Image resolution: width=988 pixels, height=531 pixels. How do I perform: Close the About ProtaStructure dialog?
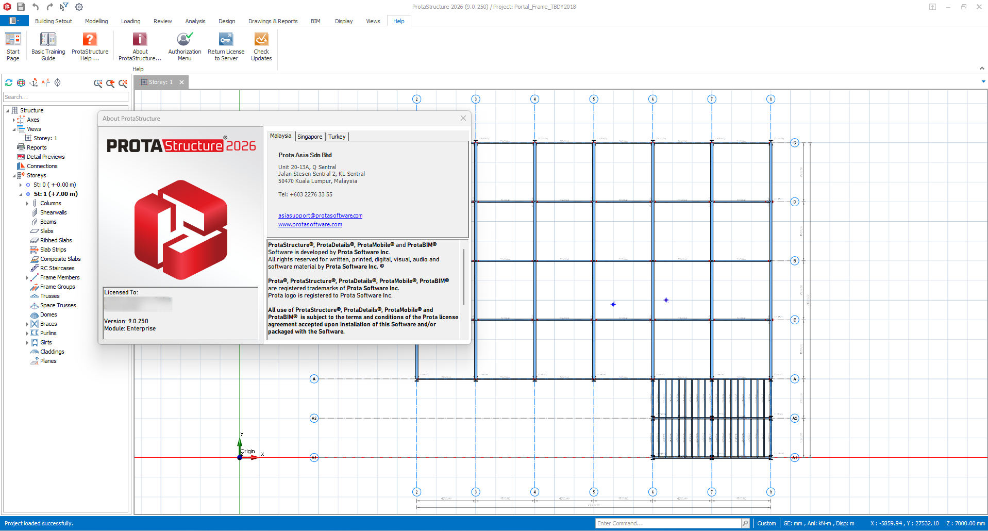click(463, 118)
